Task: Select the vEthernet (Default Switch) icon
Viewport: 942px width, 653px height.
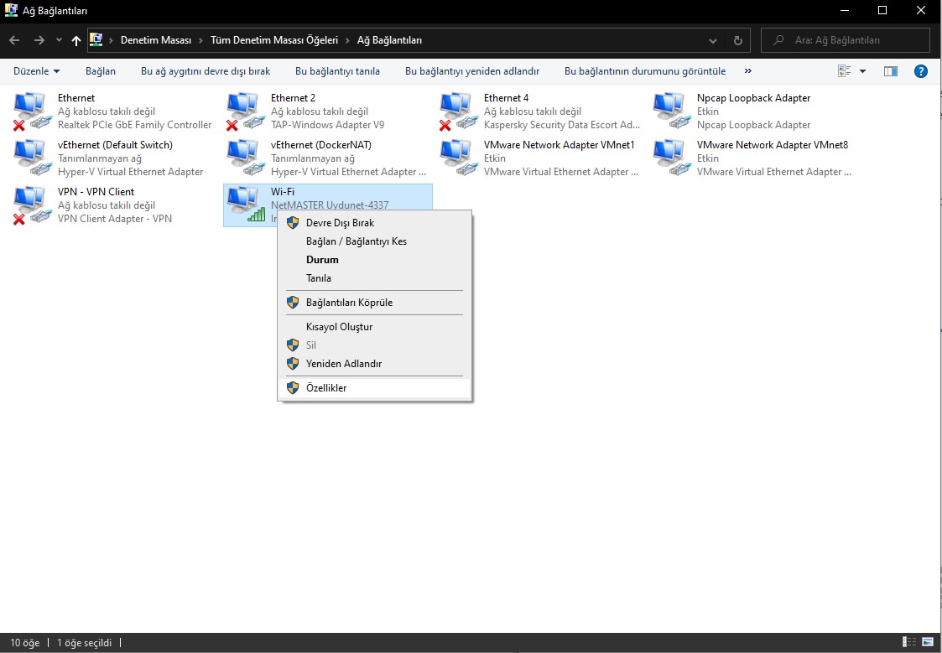Action: pyautogui.click(x=32, y=158)
